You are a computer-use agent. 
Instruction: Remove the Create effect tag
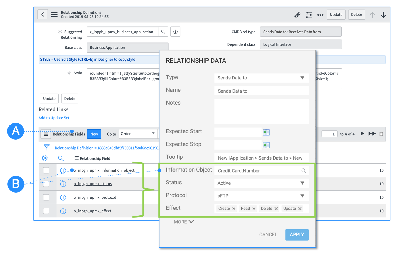tap(234, 209)
